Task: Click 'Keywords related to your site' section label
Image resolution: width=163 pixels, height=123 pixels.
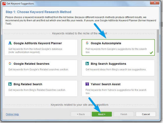Action: click(x=79, y=105)
